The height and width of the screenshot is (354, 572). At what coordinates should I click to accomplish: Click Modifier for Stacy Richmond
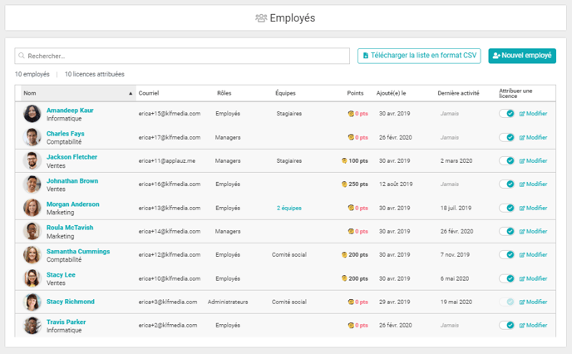(x=533, y=302)
